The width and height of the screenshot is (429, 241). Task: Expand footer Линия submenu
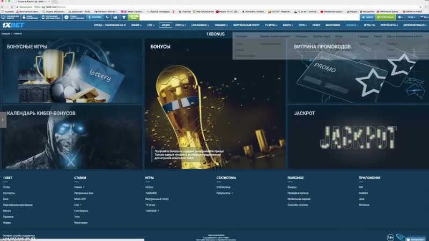(x=79, y=187)
